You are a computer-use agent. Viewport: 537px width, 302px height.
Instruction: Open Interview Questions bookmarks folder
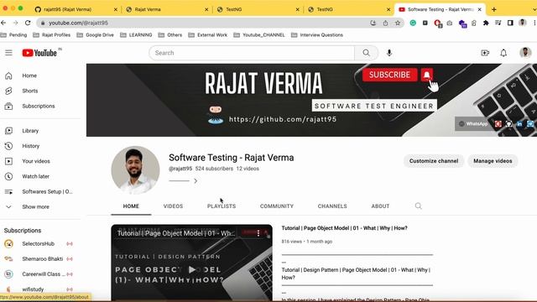click(x=317, y=35)
